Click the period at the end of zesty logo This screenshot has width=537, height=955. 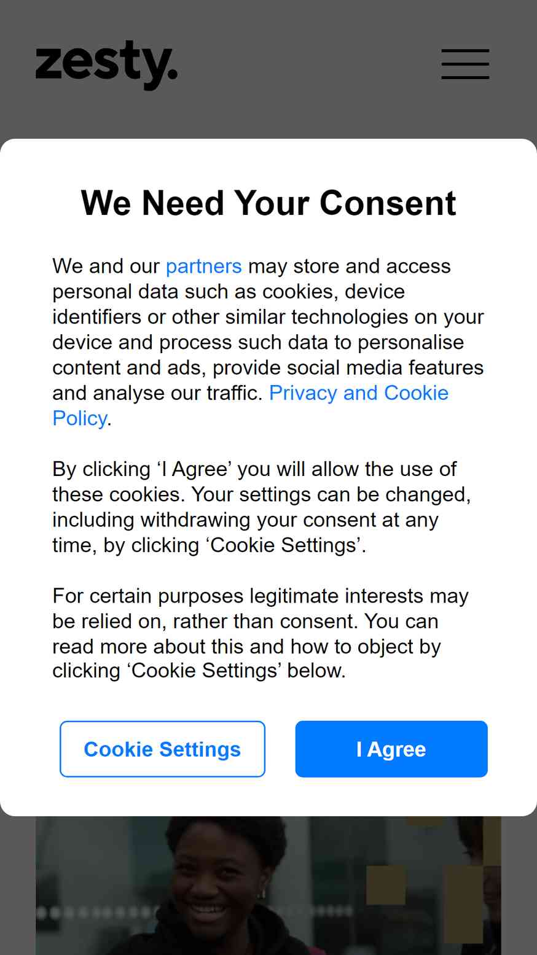click(x=173, y=76)
